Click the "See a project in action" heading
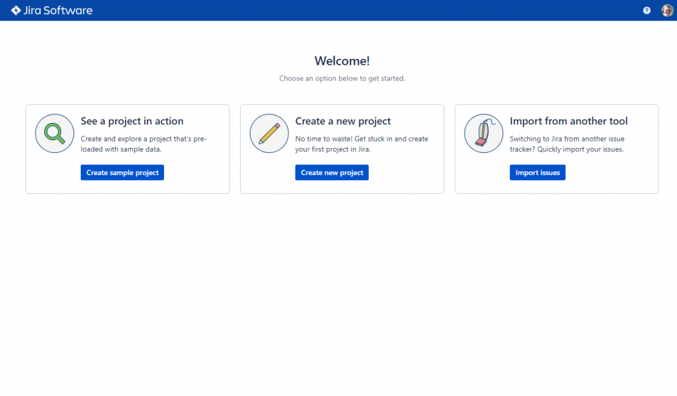Screen dimensions: 677x396 coord(132,121)
